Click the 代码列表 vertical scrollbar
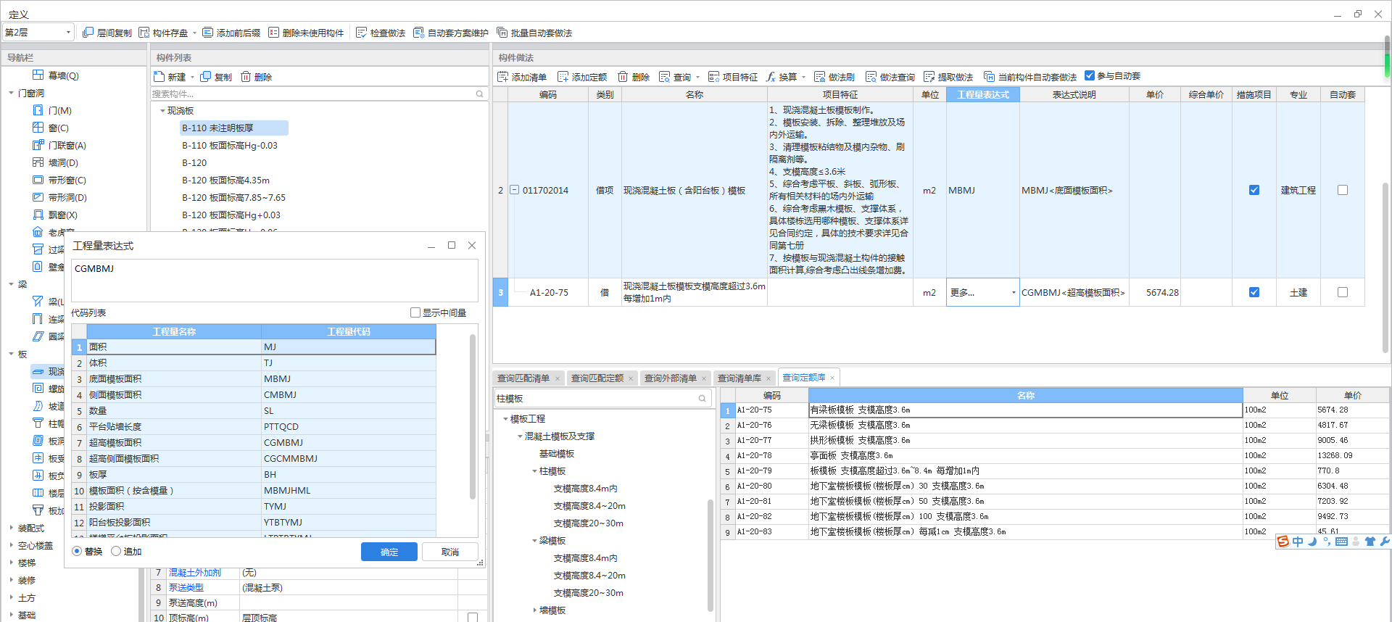The height and width of the screenshot is (622, 1392). [x=473, y=417]
